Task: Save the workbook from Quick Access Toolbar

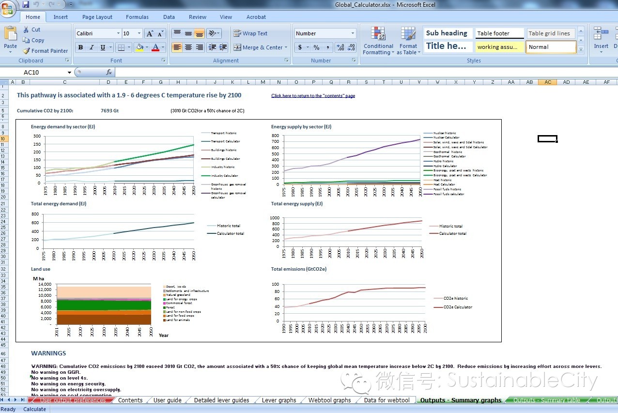Action: (x=25, y=4)
